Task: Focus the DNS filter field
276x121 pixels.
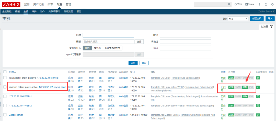Action: coord(186,35)
